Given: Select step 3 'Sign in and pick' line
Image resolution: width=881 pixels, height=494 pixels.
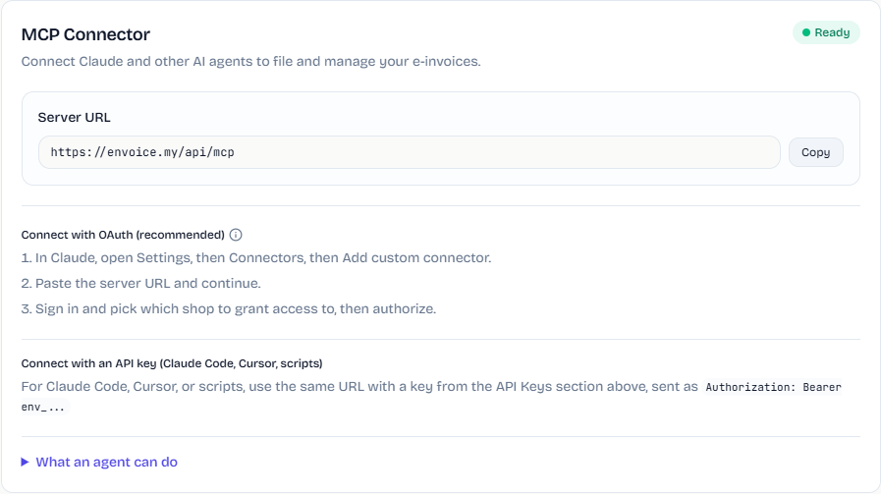Looking at the screenshot, I should 229,309.
